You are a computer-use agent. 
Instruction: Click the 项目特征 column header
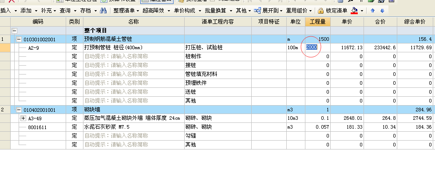tap(269, 22)
